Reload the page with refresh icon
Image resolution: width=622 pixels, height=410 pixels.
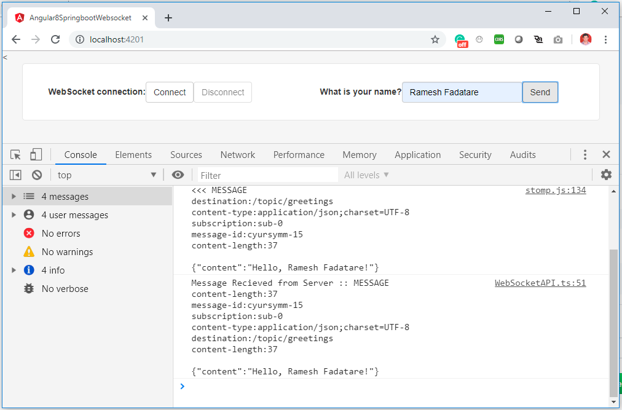55,39
